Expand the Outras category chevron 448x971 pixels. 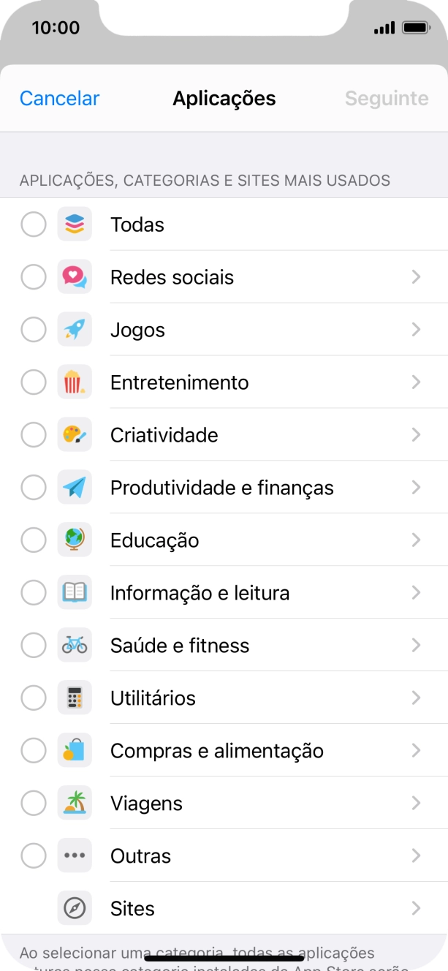point(416,856)
